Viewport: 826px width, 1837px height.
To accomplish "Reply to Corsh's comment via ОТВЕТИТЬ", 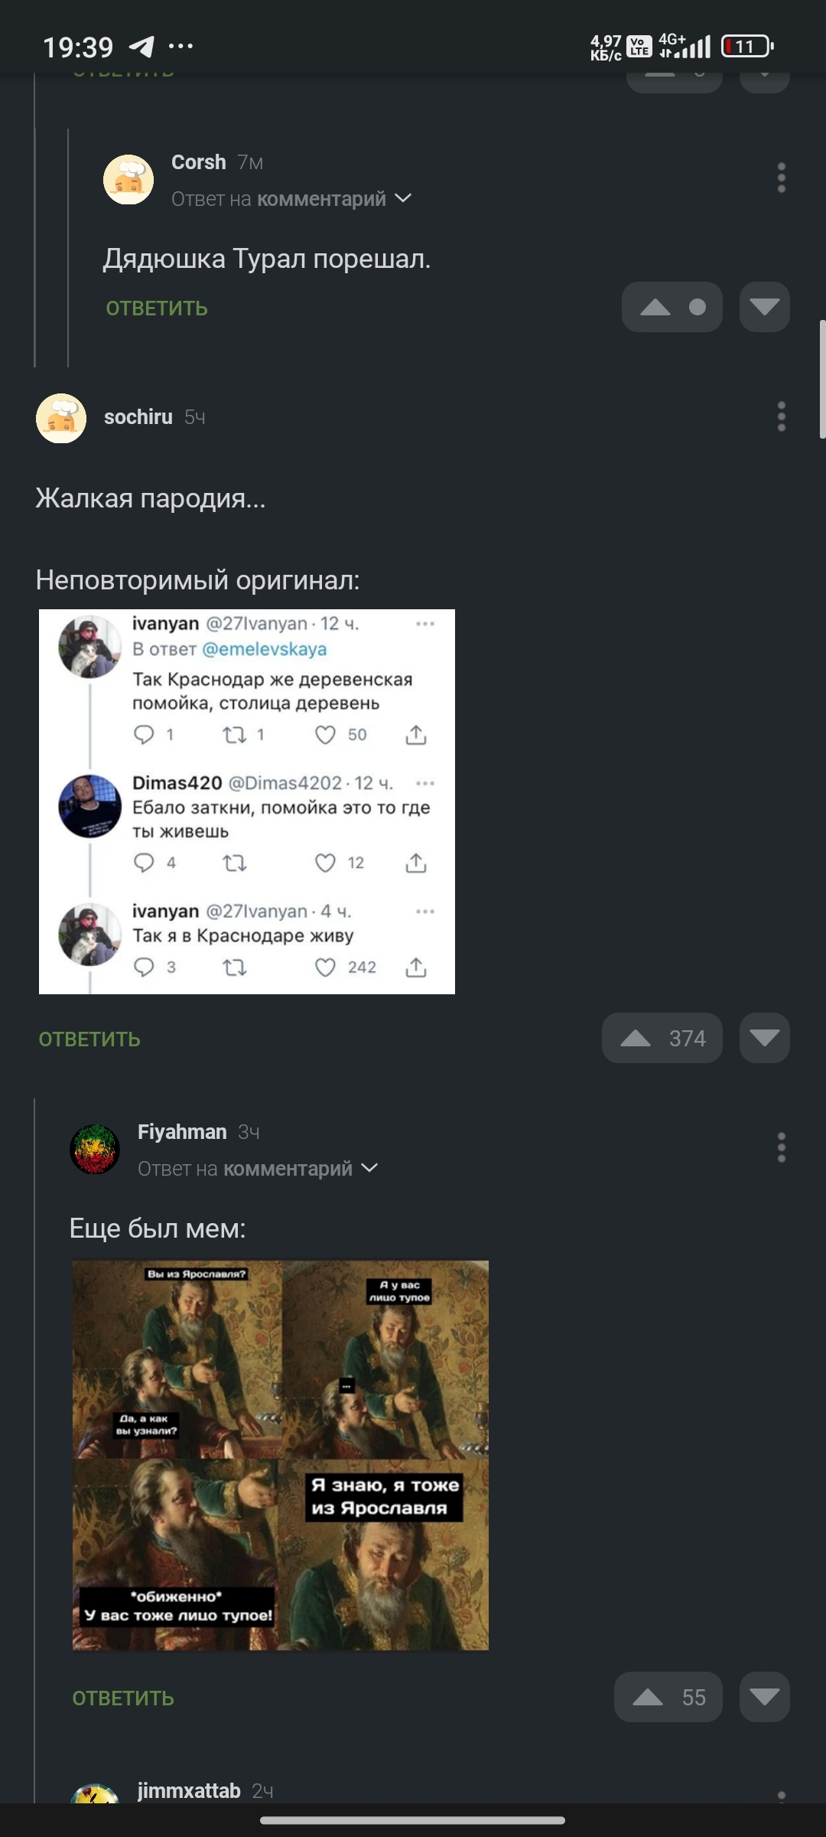I will click(157, 308).
